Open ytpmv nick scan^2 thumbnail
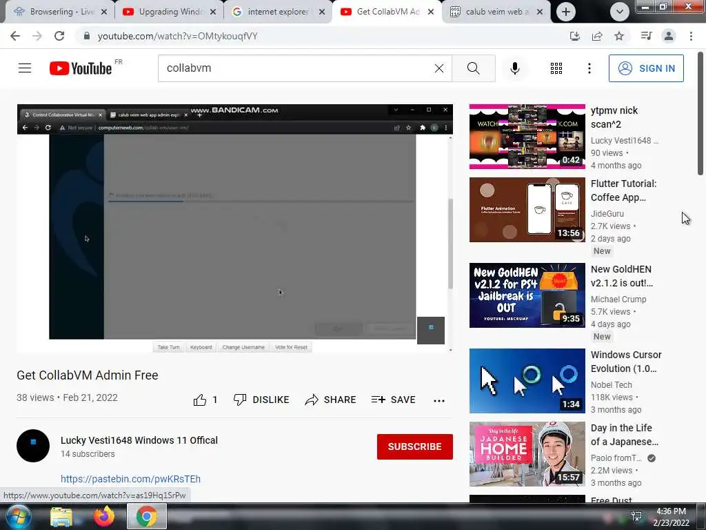Image resolution: width=706 pixels, height=530 pixels. pos(527,137)
